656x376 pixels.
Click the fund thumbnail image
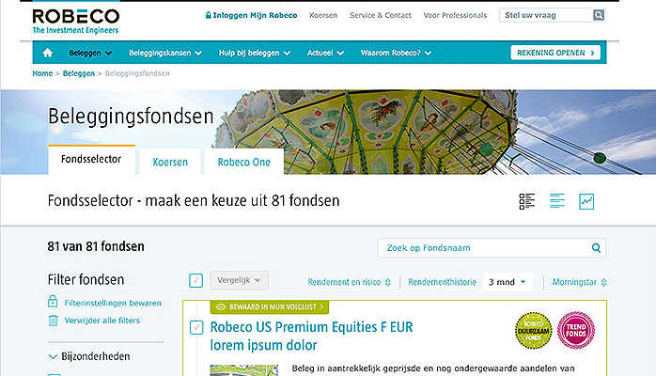tap(244, 370)
